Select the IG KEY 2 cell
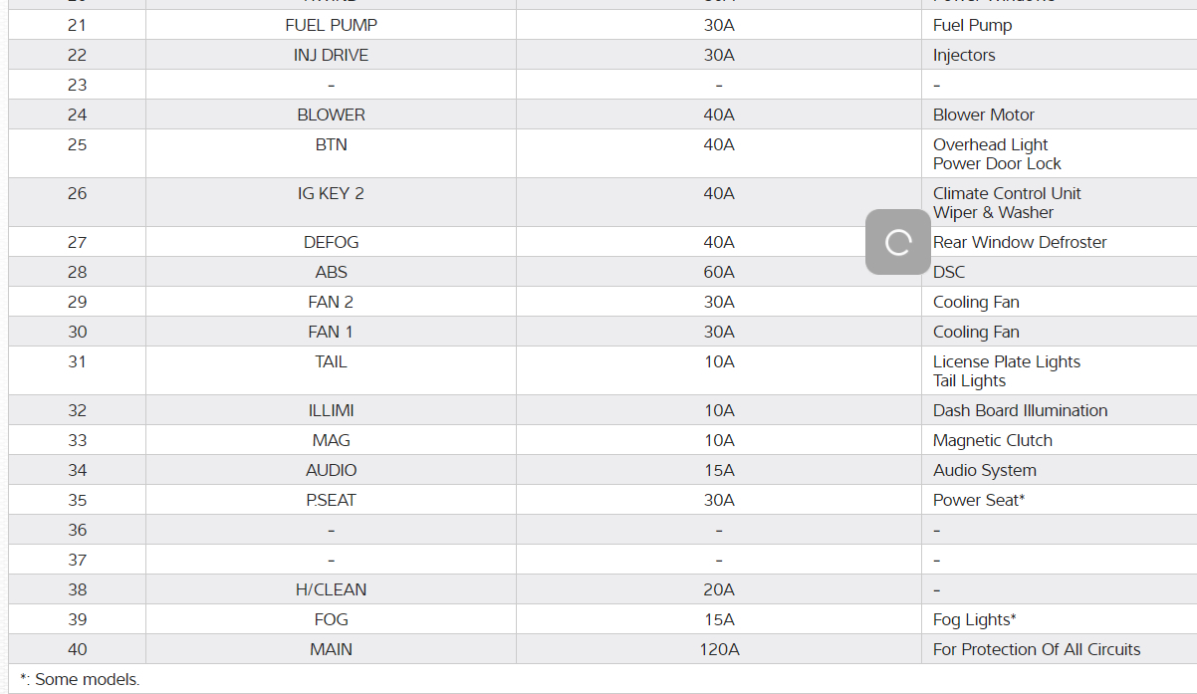This screenshot has width=1197, height=694. tap(331, 193)
